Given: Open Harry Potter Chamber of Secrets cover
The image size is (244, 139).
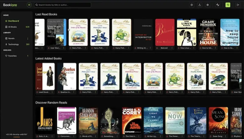Looking at the screenshot, I should tap(218, 77).
